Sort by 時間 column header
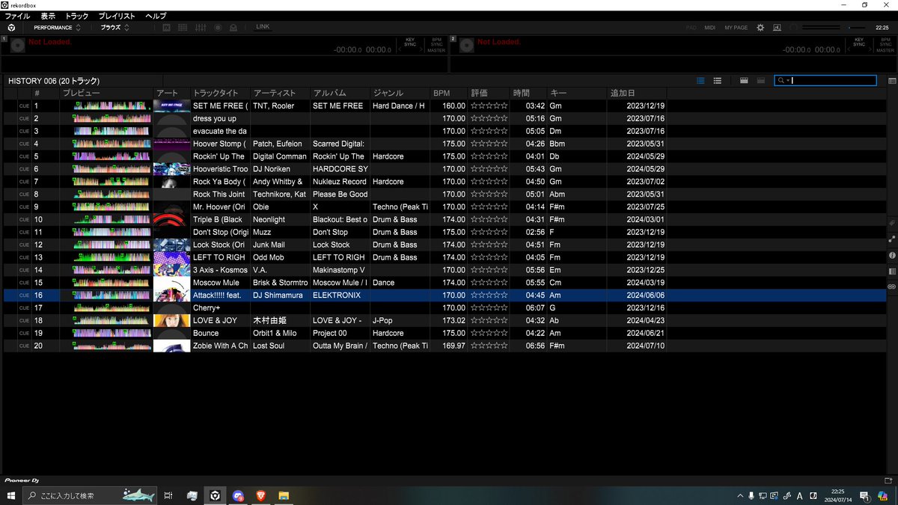Screen dimensions: 898x505 tap(529, 94)
